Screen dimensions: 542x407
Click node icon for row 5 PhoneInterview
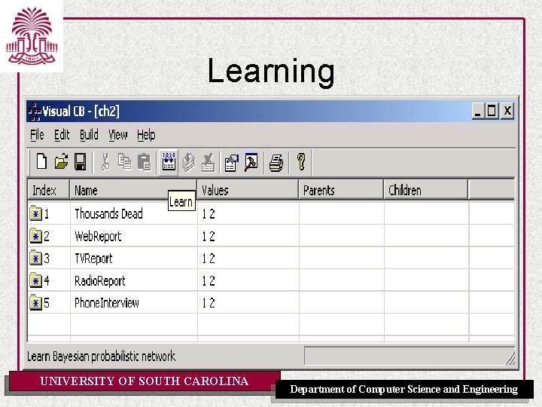click(x=35, y=303)
